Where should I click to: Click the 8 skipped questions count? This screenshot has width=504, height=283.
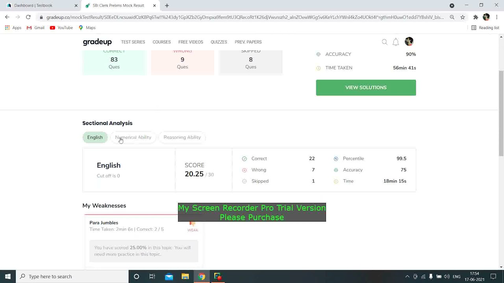tap(251, 59)
